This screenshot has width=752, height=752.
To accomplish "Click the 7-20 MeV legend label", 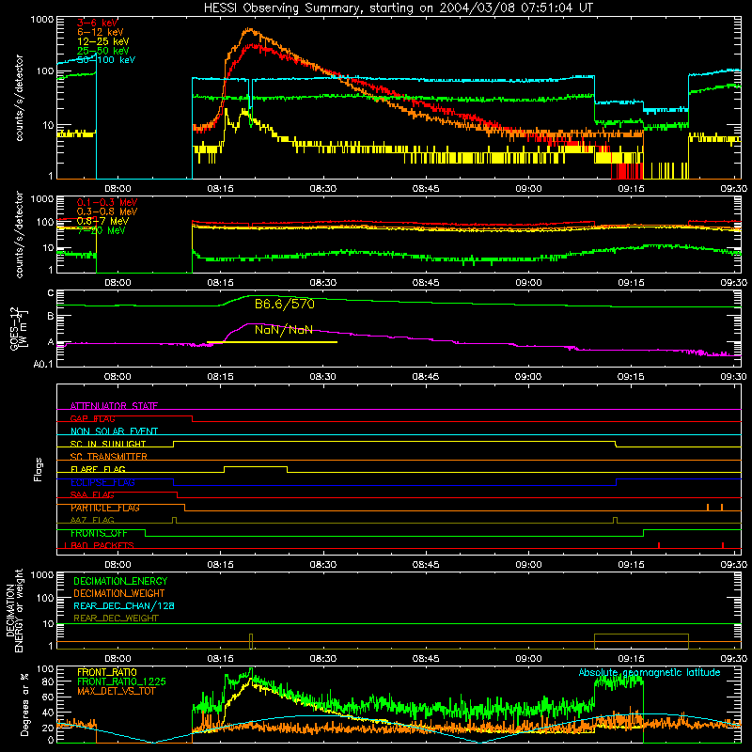I will (x=101, y=230).
